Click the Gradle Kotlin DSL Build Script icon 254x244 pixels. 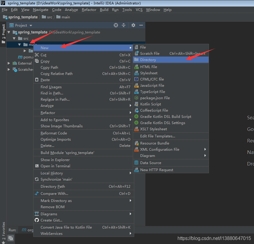pyautogui.click(x=137, y=116)
